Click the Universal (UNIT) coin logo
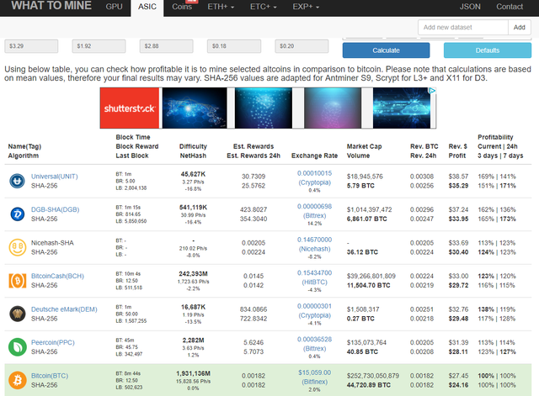 pos(17,181)
